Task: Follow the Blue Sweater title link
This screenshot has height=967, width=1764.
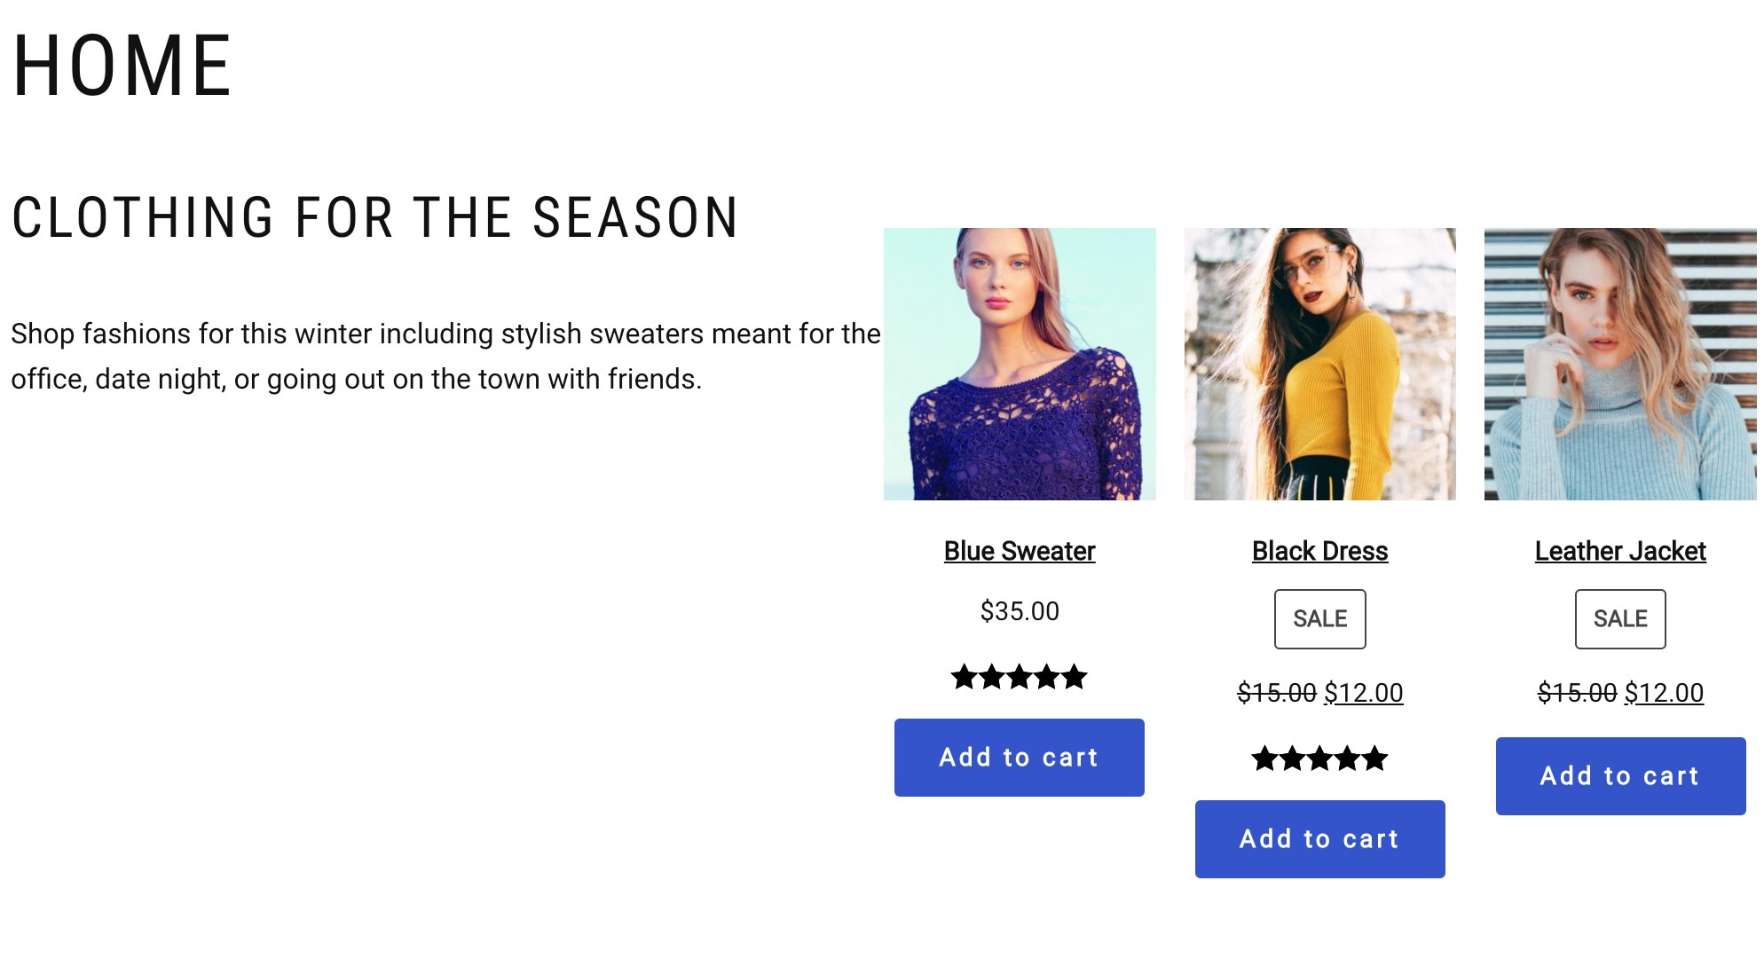Action: tap(1020, 551)
